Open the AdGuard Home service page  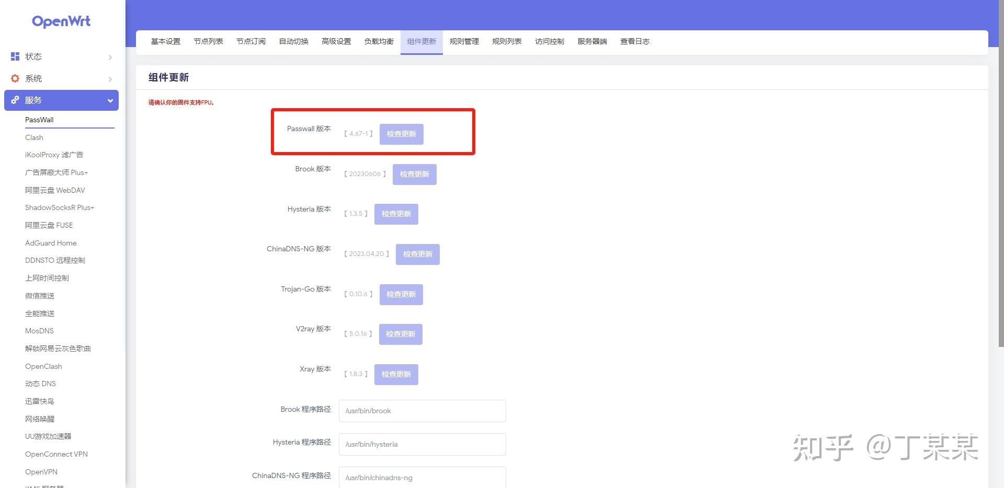(51, 243)
